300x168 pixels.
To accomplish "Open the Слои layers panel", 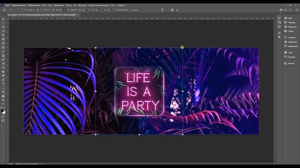I will point(288,52).
